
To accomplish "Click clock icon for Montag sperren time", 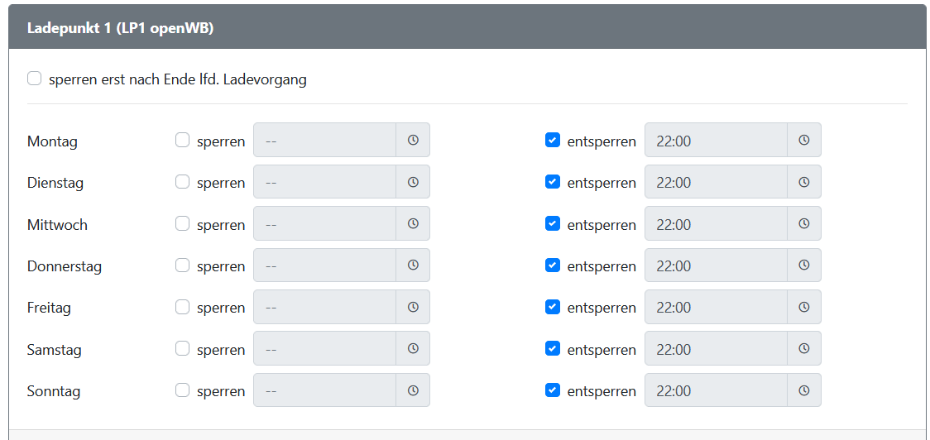I will 413,141.
